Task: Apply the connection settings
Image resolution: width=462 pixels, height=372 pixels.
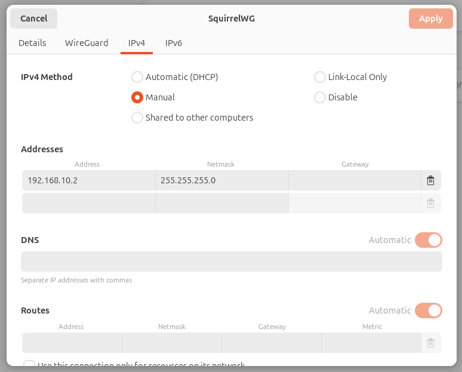Action: point(430,19)
